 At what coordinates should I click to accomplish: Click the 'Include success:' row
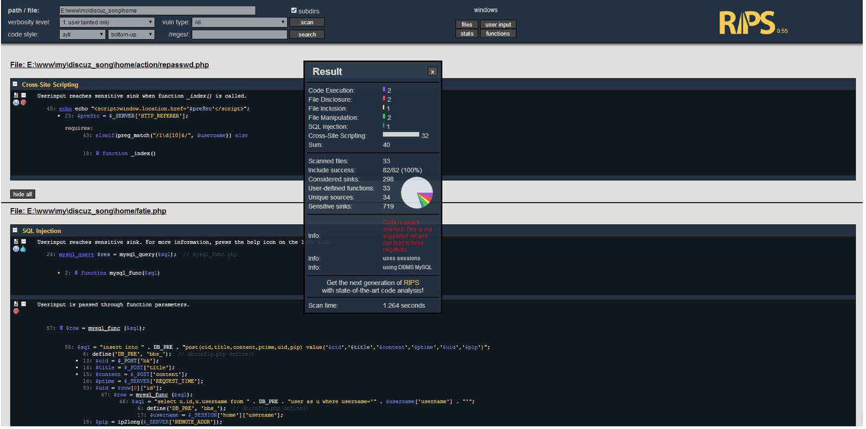point(373,170)
